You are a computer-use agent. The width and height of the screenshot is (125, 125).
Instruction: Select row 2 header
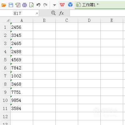5,35
